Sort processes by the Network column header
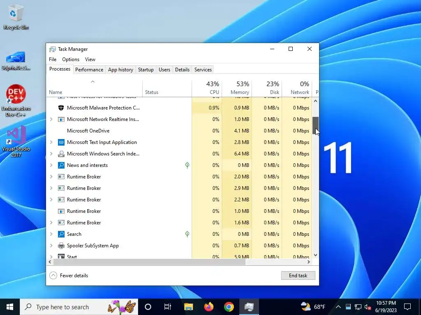The width and height of the screenshot is (421, 315). [297, 88]
